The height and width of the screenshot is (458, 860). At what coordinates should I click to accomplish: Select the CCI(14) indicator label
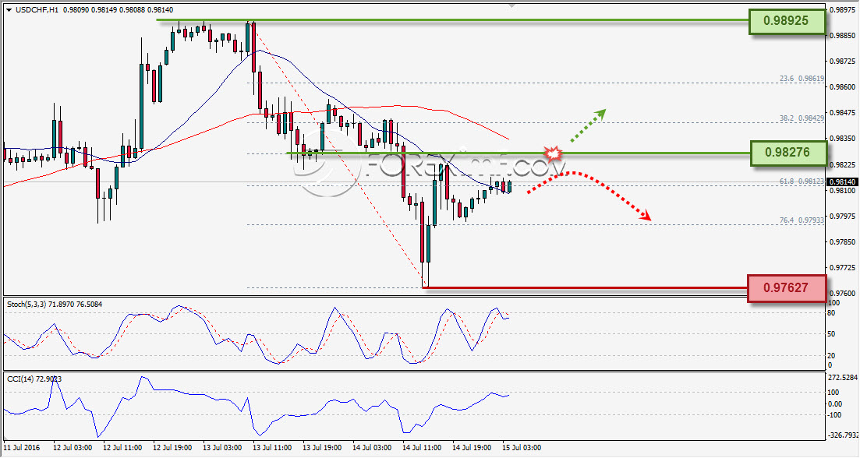(34, 379)
